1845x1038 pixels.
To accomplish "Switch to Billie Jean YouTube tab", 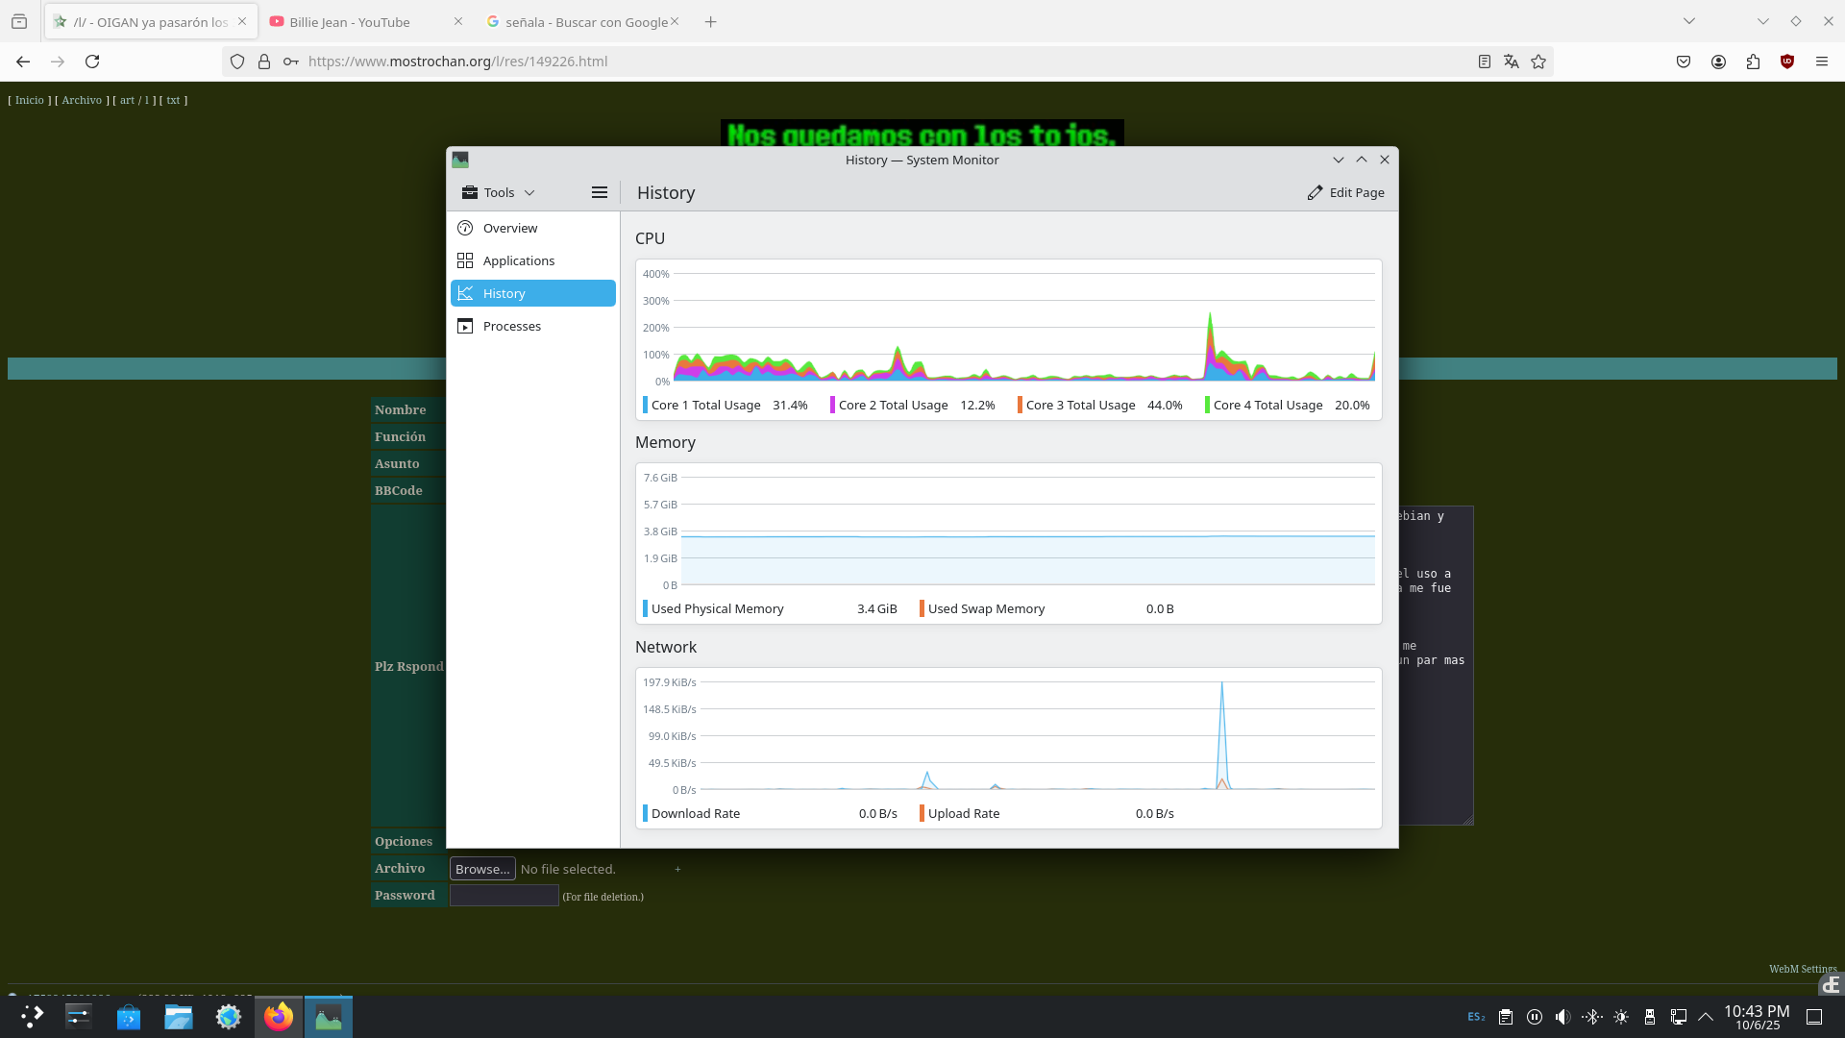I will pos(350,22).
